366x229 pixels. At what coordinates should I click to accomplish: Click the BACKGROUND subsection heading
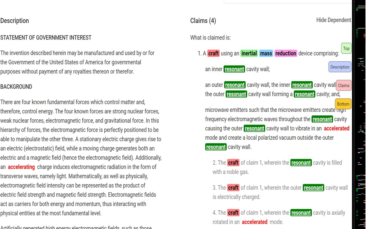tap(16, 87)
